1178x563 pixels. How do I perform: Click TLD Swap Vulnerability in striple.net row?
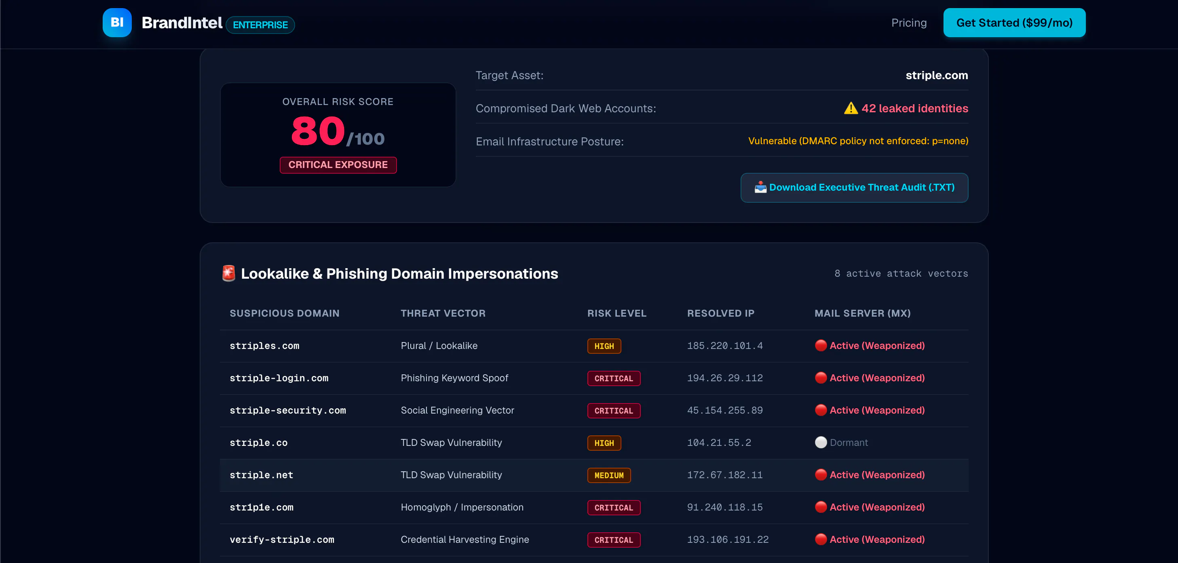click(451, 475)
